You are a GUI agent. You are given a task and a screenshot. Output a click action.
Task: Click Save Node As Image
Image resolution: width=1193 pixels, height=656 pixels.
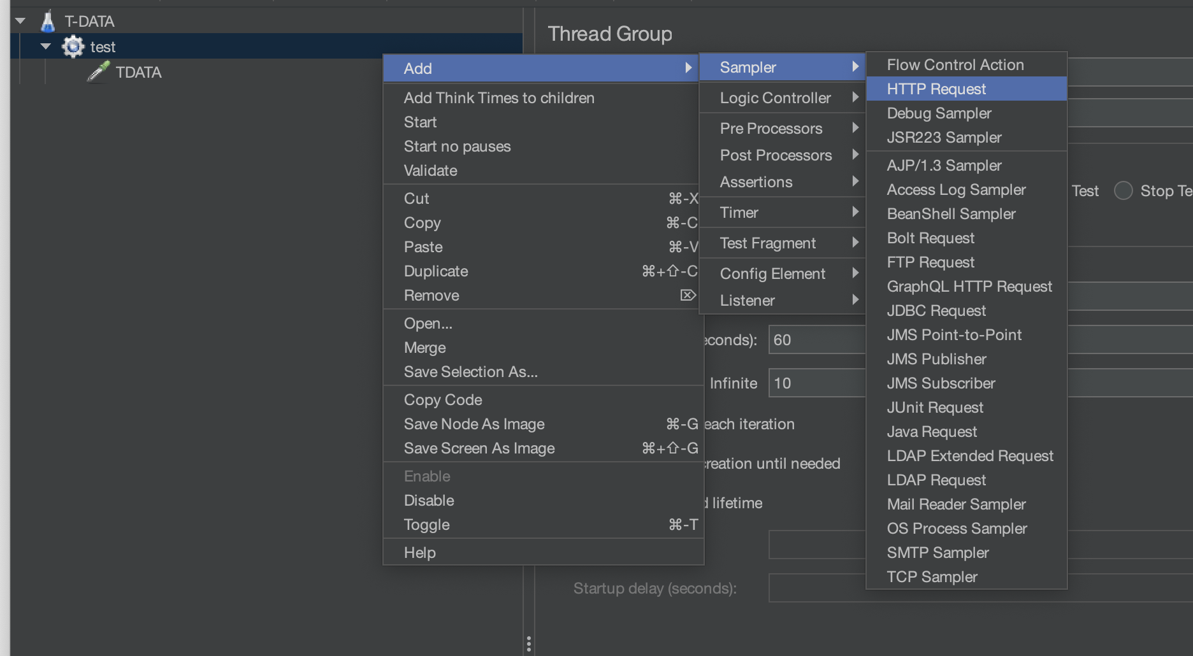pos(543,424)
